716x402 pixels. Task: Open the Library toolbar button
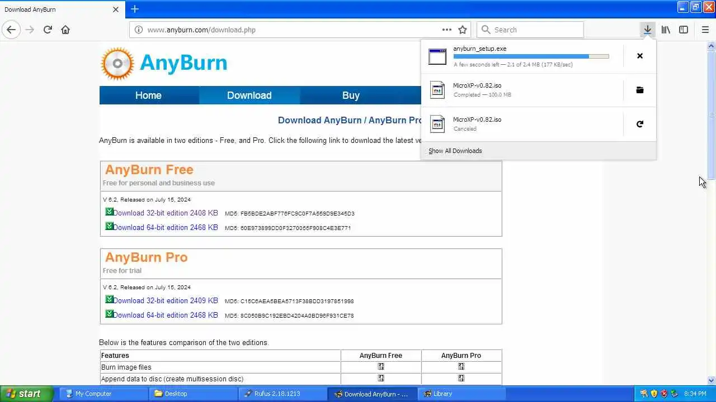click(666, 30)
